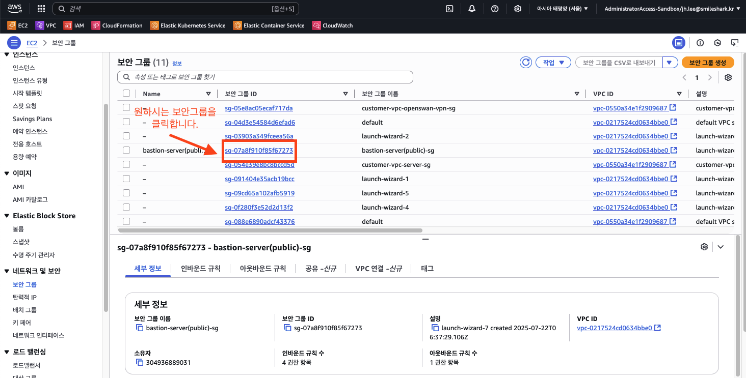The width and height of the screenshot is (746, 378).
Task: Open the 태그 tab
Action: point(427,269)
